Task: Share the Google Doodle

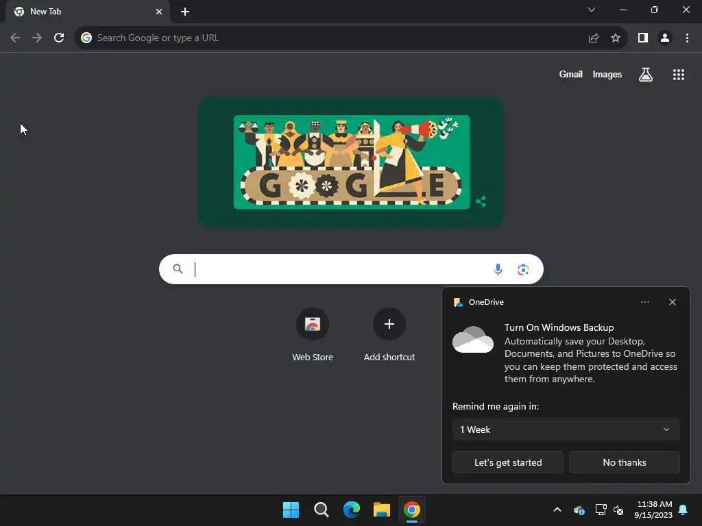Action: pyautogui.click(x=481, y=201)
